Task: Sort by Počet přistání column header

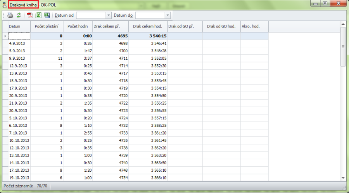Action: 47,26
